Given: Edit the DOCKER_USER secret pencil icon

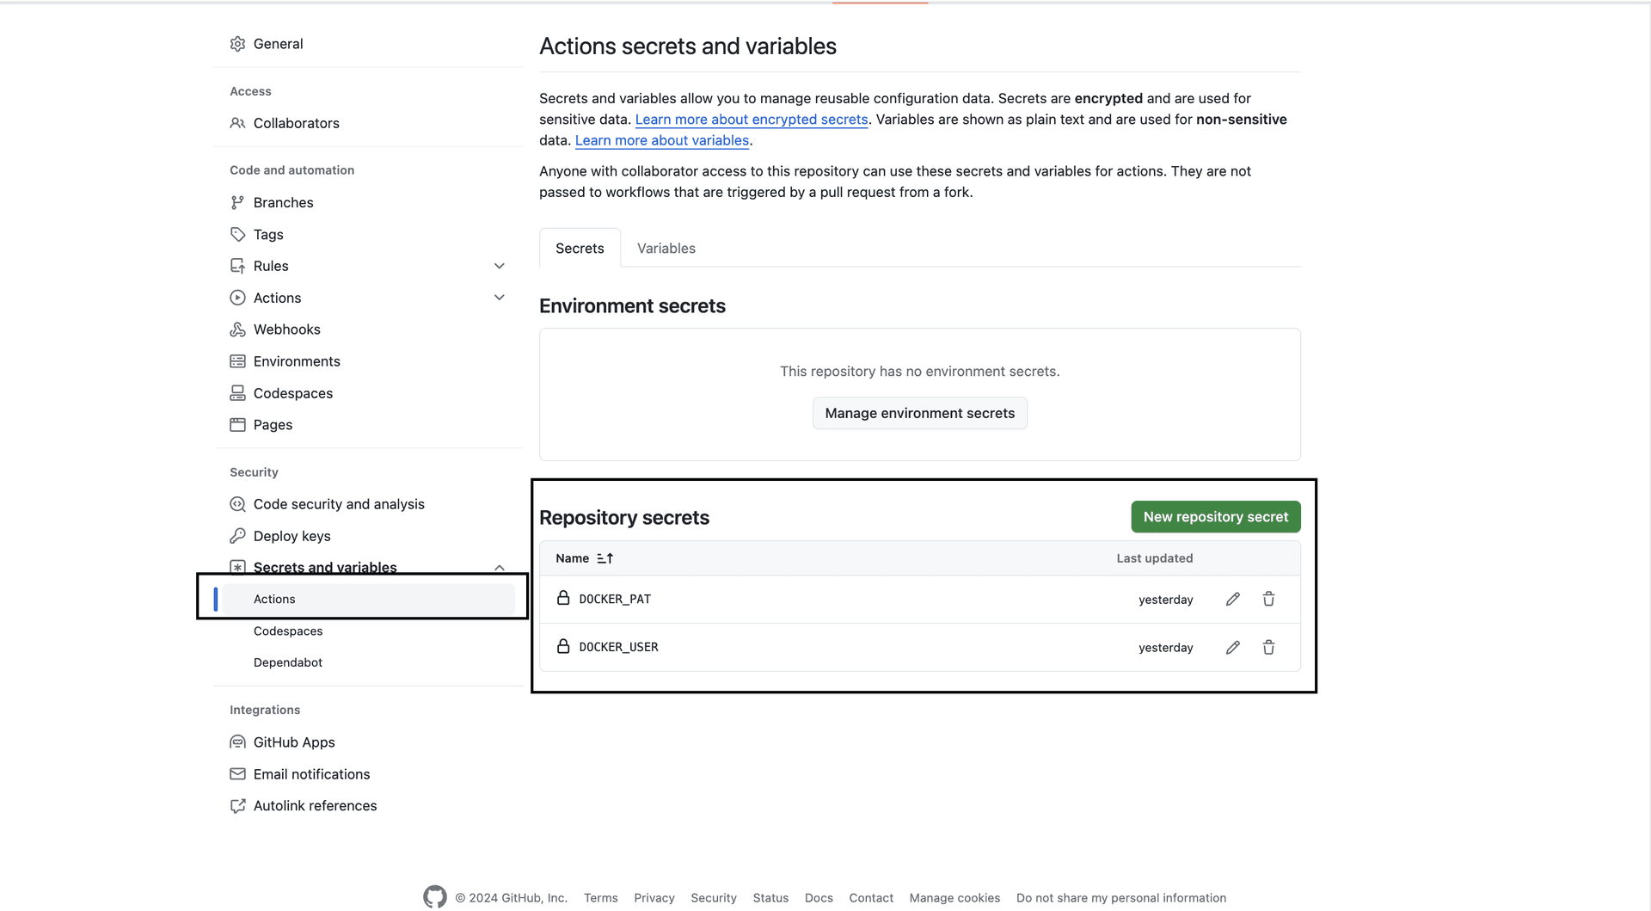Looking at the screenshot, I should pos(1232,647).
